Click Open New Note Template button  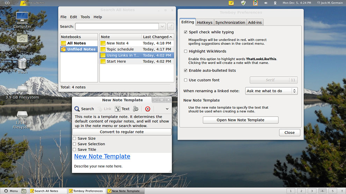[240, 120]
